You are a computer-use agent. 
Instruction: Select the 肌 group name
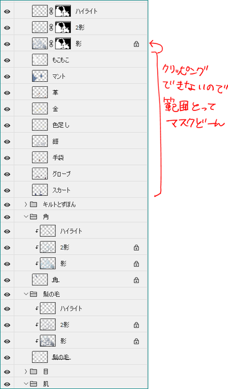coord(46,384)
